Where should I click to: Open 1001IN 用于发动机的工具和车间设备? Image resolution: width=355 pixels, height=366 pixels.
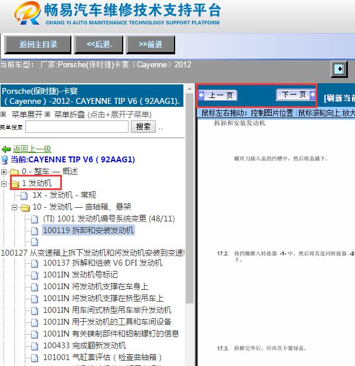pyautogui.click(x=107, y=322)
